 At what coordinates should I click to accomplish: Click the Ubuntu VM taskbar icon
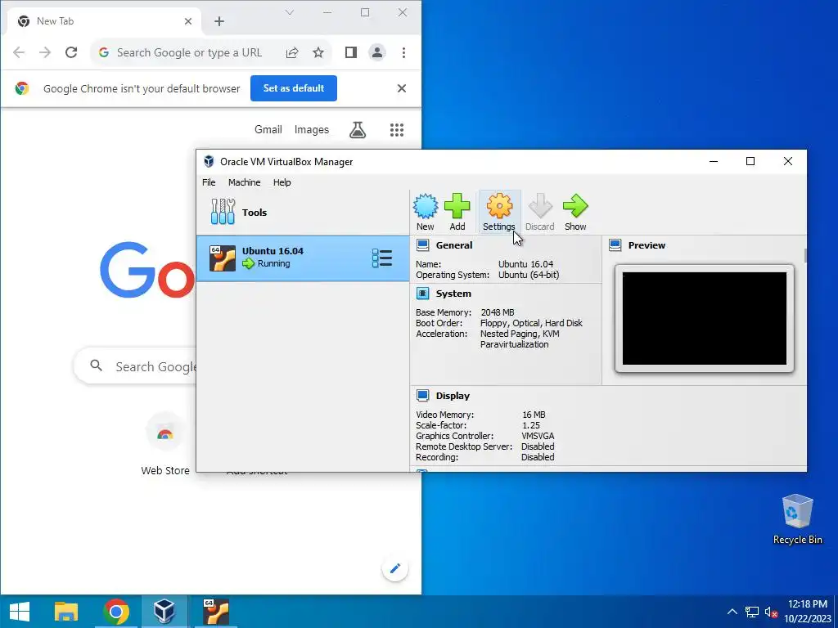(215, 612)
